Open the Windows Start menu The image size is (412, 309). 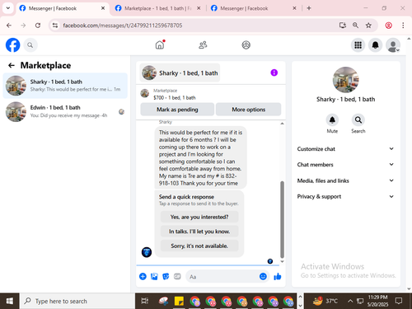coord(9,301)
